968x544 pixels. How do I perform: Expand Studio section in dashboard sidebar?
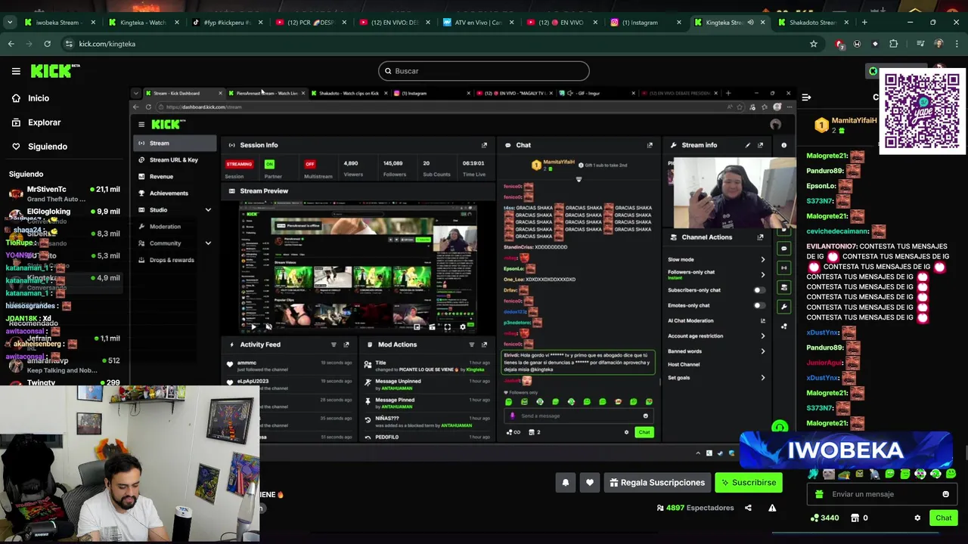pos(208,210)
